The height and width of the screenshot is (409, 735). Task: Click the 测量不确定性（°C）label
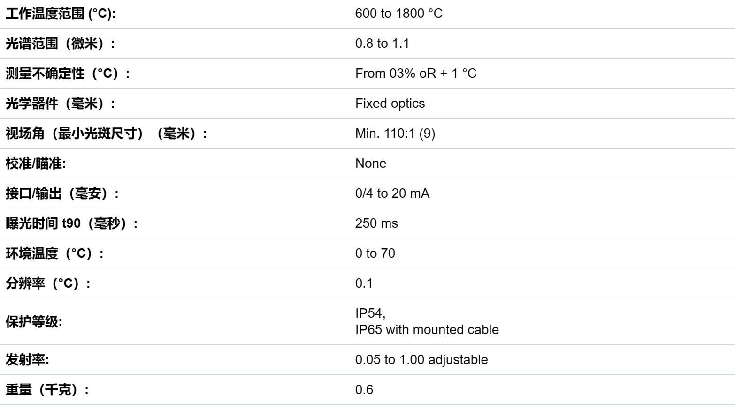point(68,74)
